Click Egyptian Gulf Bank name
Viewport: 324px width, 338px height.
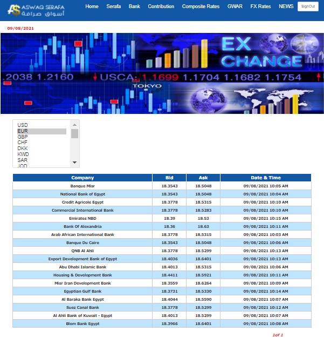pos(82,291)
